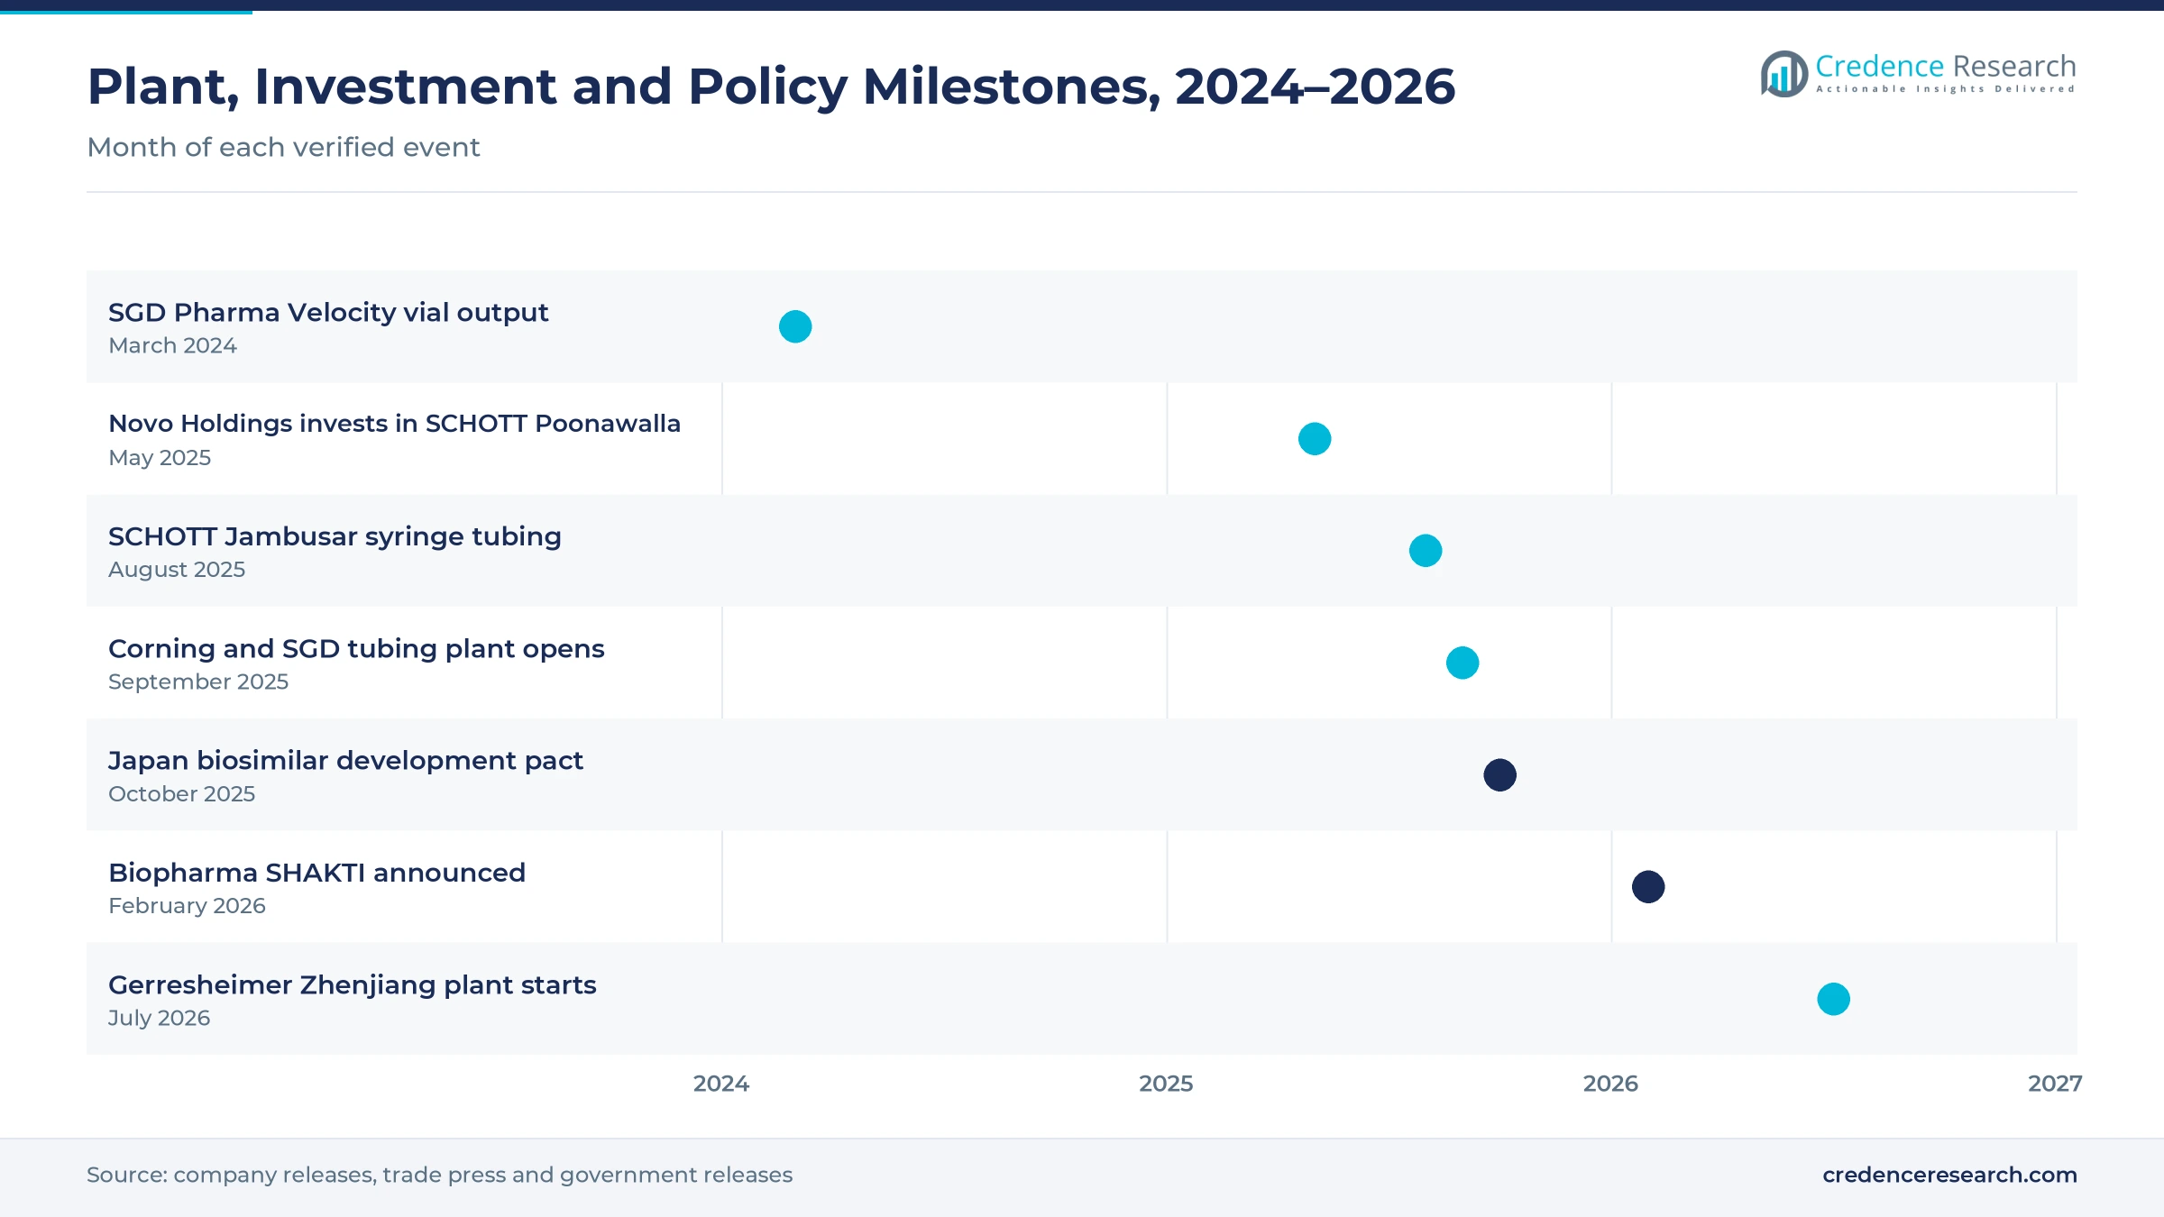
Task: Click the August 2025 date text
Action: point(177,570)
